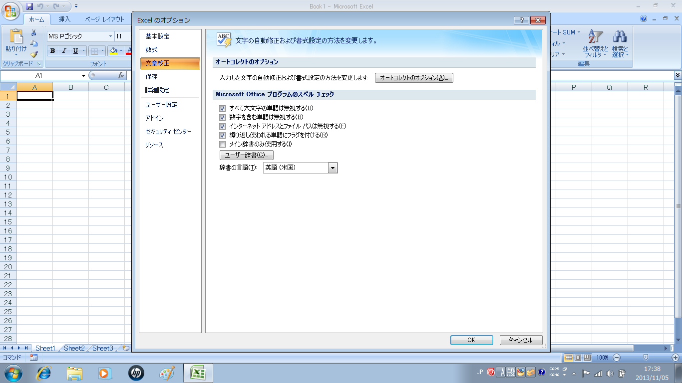Image resolution: width=682 pixels, height=383 pixels.
Task: Enable main dictionary only checkbox
Action: click(x=223, y=144)
